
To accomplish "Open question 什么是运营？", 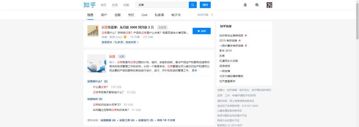I will coord(100,87).
